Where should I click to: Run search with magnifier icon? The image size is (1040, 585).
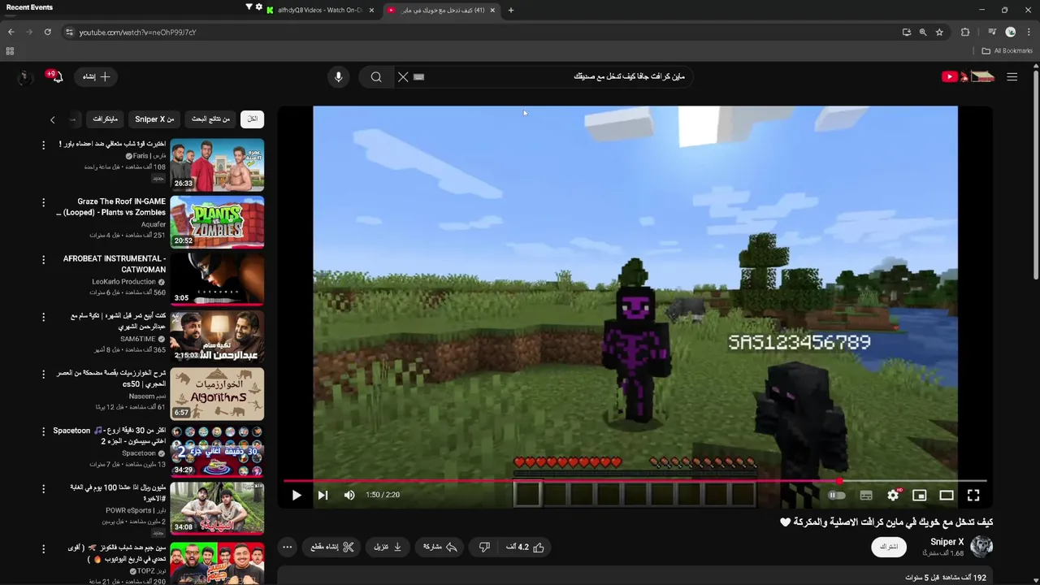(376, 76)
